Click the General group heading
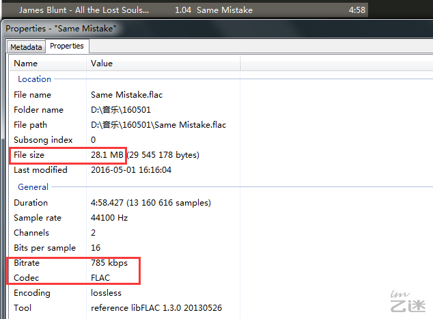433x319 pixels. click(x=33, y=187)
